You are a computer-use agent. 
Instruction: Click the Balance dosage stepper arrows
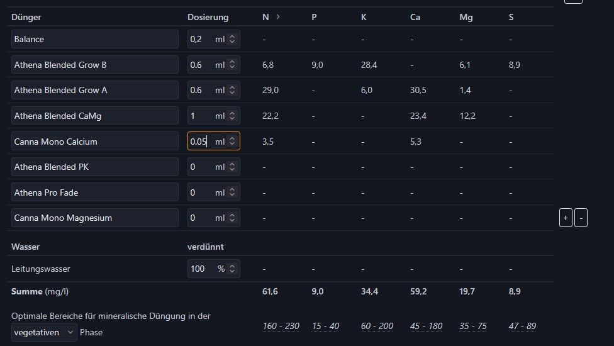(x=232, y=39)
